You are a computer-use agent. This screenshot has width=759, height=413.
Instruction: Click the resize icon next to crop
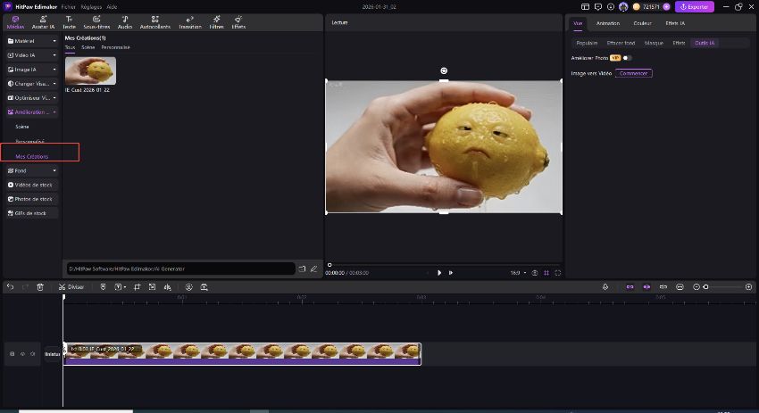tap(152, 286)
